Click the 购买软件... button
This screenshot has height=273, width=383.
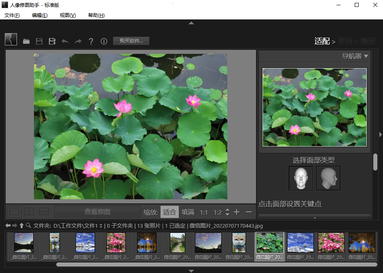pyautogui.click(x=131, y=41)
